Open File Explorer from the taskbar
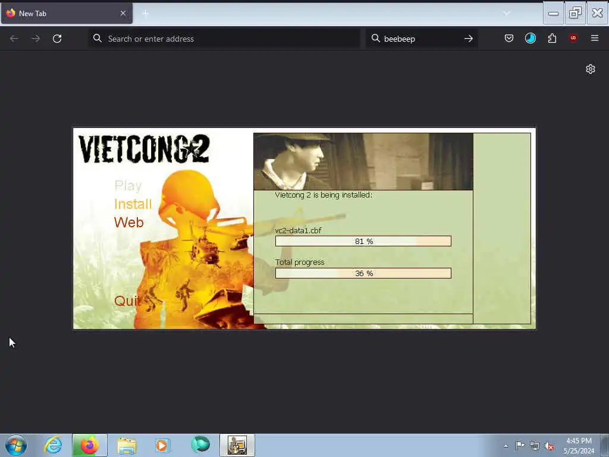Screen dimensions: 609x457 (x=127, y=445)
